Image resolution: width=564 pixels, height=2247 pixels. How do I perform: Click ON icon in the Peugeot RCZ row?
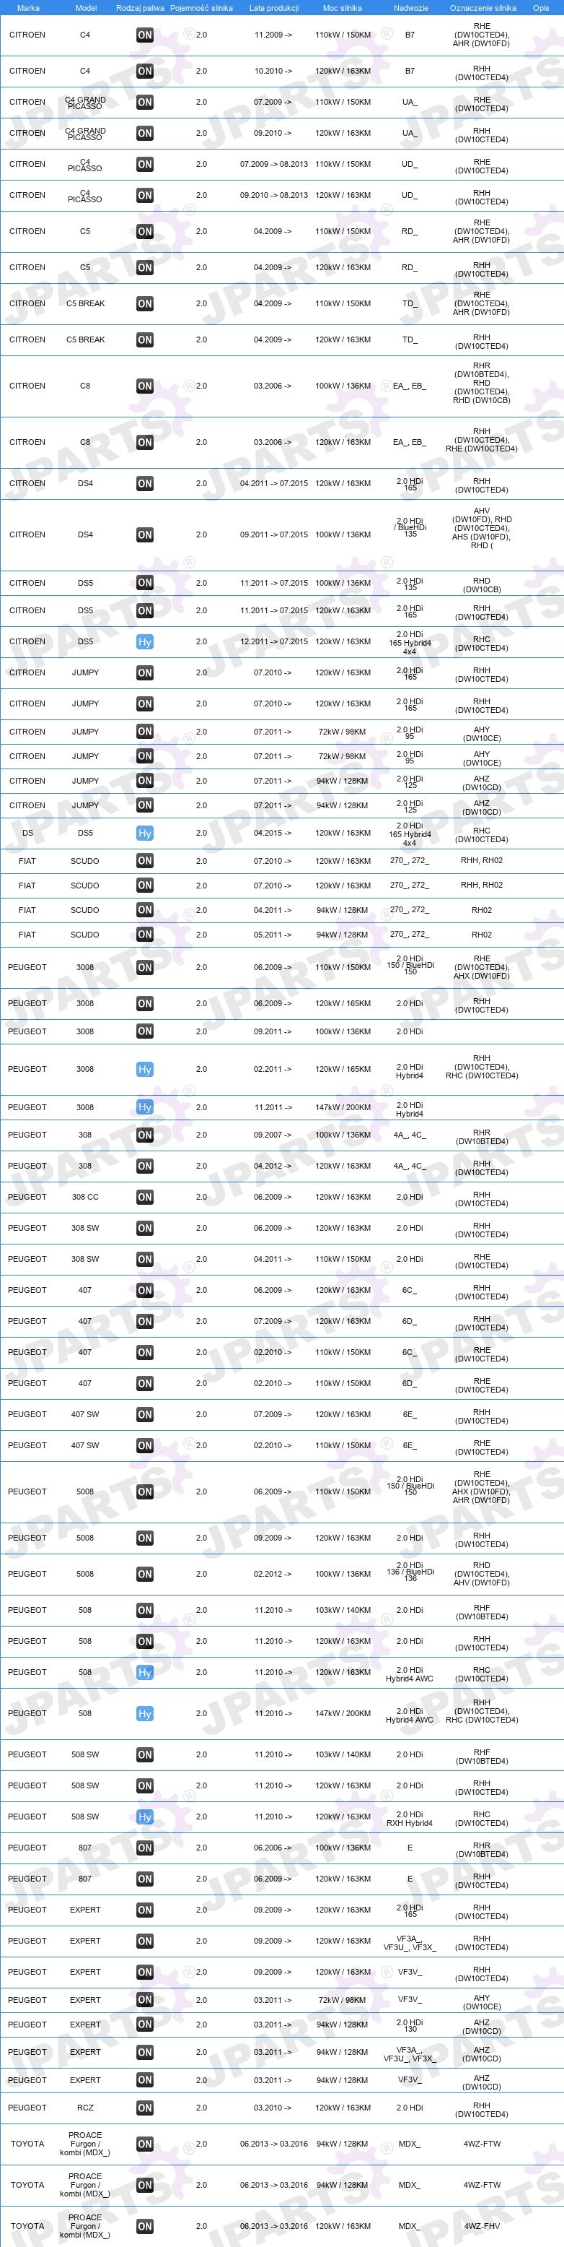click(144, 2108)
